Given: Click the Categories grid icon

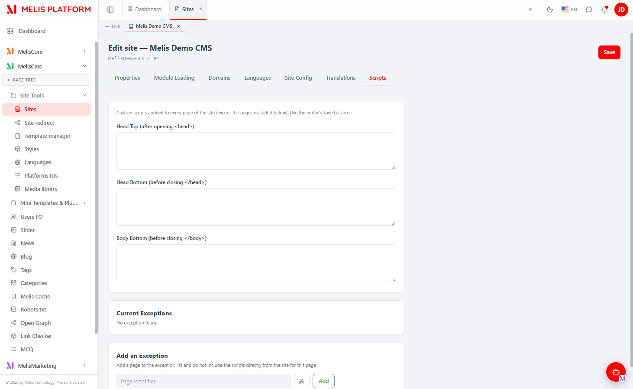Looking at the screenshot, I should click(x=14, y=283).
